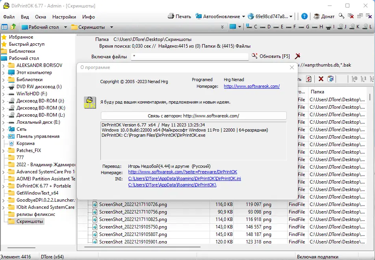375x260 pixels.
Task: Close MDI child window red X icon
Action: click(351, 16)
